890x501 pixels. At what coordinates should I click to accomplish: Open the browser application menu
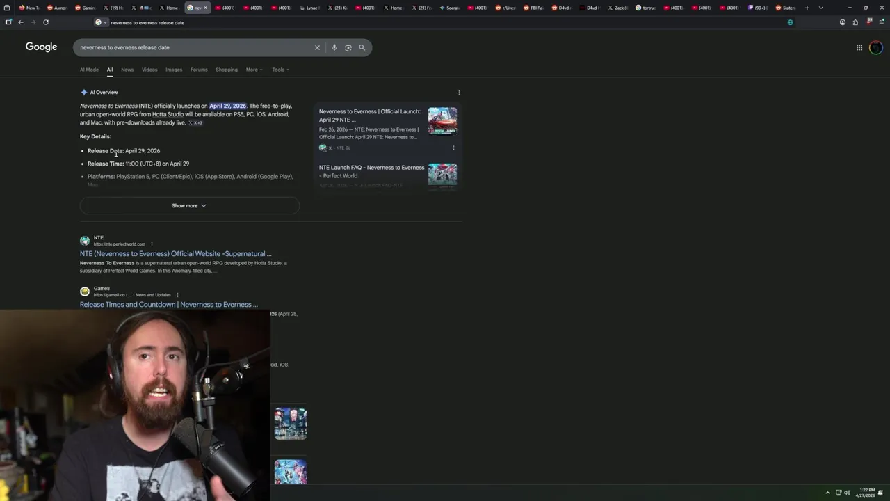pyautogui.click(x=881, y=22)
